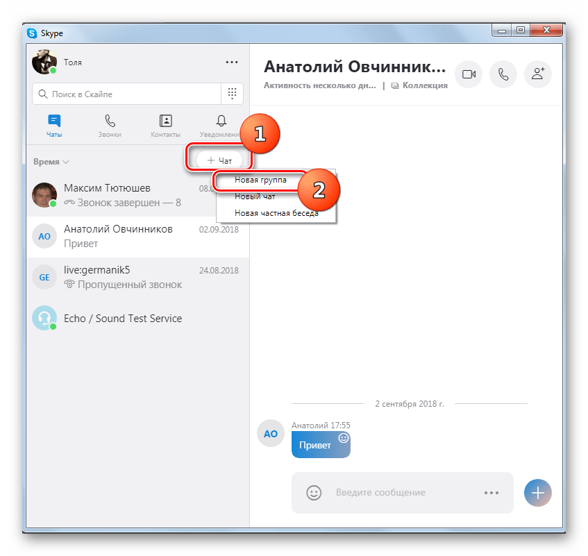Image resolution: width=588 pixels, height=556 pixels.
Task: Open chat with live:germanik5
Action: (x=137, y=278)
